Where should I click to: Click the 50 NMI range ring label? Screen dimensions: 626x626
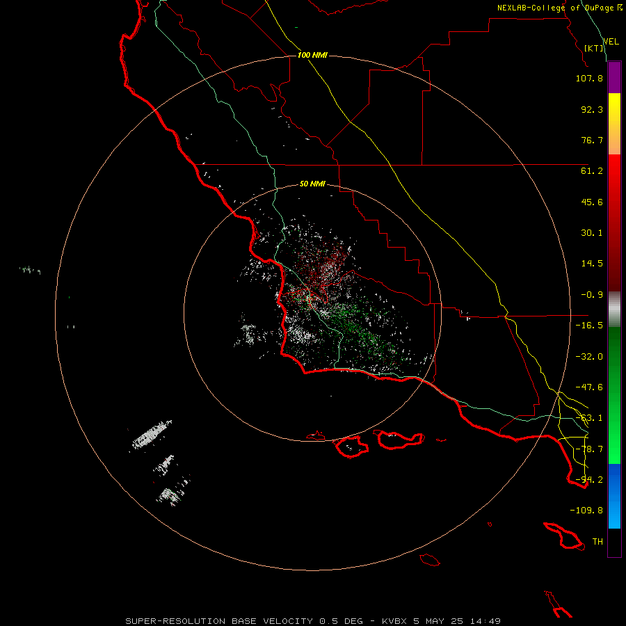pyautogui.click(x=312, y=184)
